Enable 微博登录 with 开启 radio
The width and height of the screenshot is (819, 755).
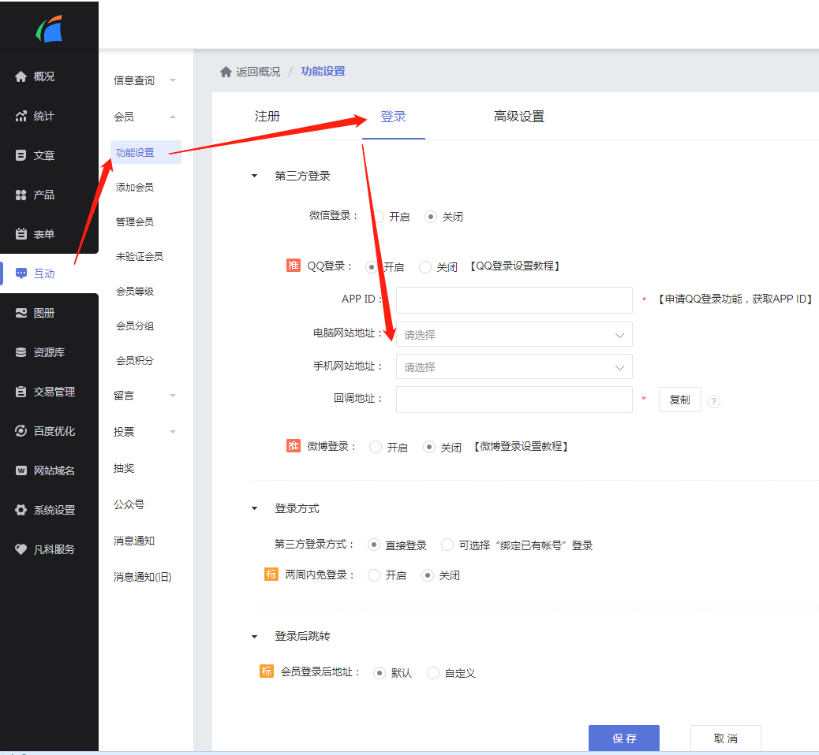tap(375, 447)
